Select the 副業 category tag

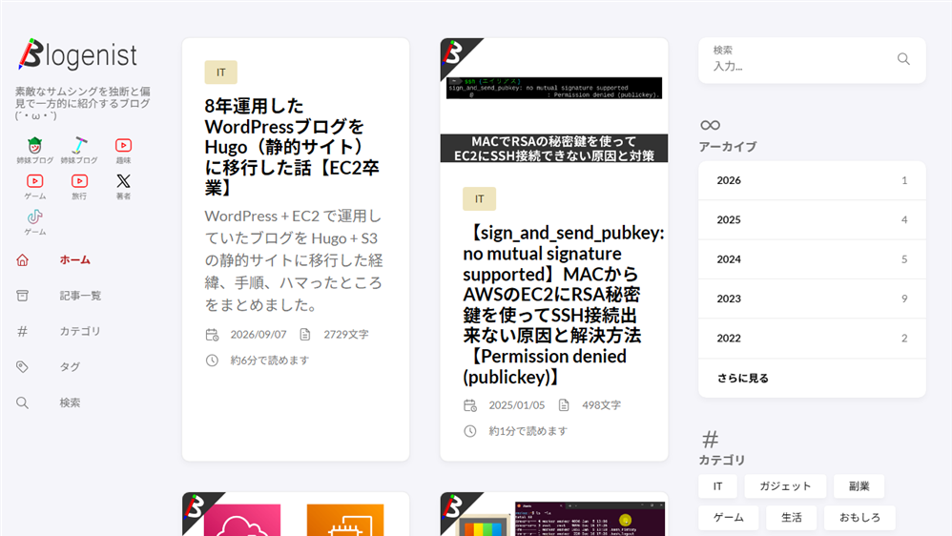[x=859, y=486]
